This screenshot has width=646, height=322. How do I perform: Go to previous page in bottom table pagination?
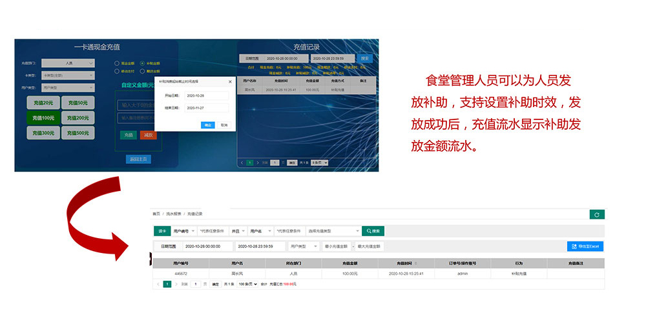pyautogui.click(x=158, y=284)
